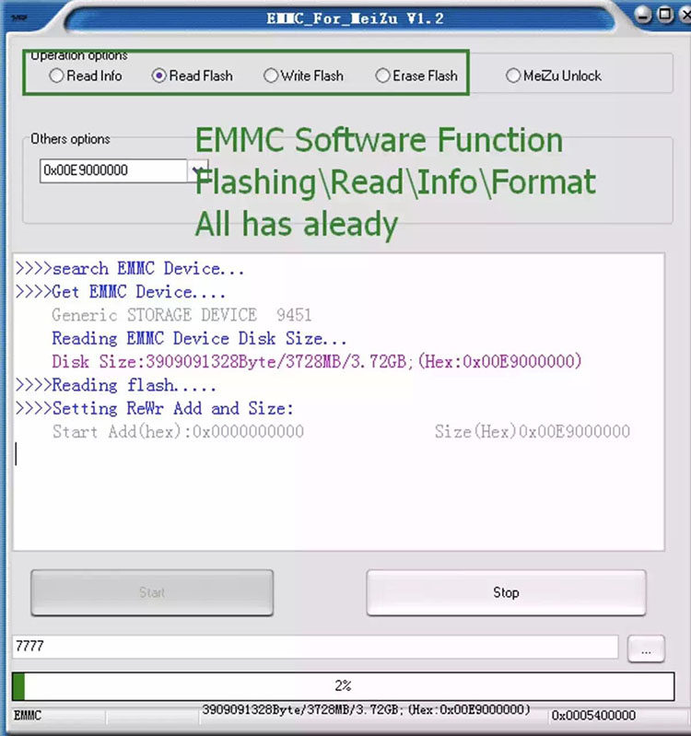Viewport: 691px width, 736px height.
Task: Click the 0x0005400000 status bar value
Action: pyautogui.click(x=593, y=716)
